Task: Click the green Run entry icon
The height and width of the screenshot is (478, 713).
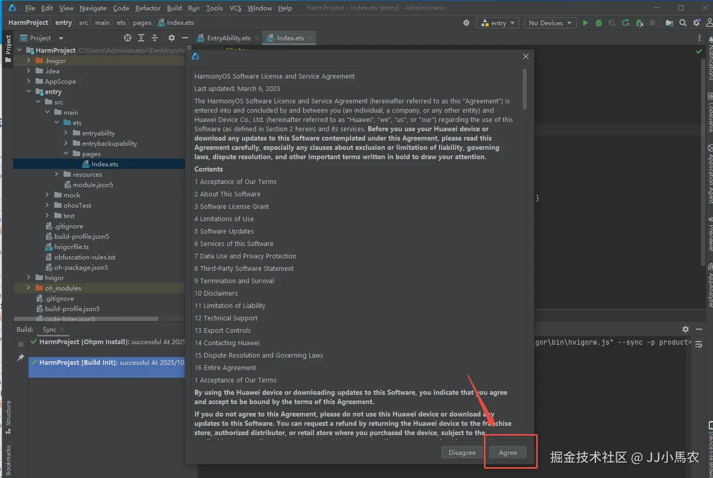Action: point(585,23)
